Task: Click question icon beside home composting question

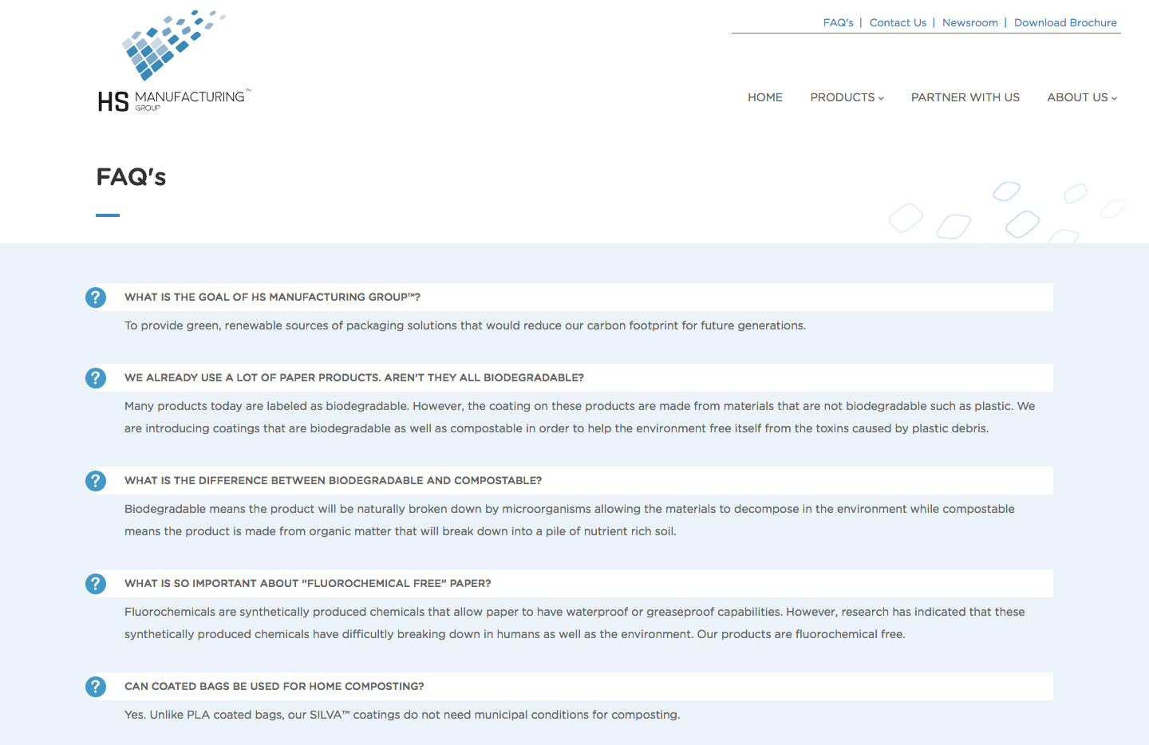Action: pyautogui.click(x=96, y=687)
